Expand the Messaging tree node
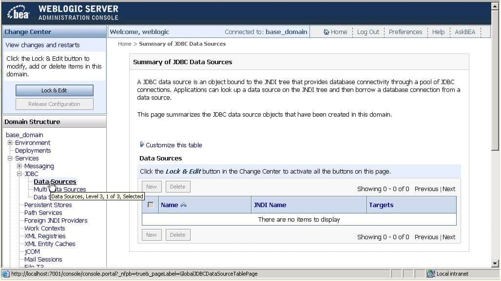The width and height of the screenshot is (501, 281). [19, 166]
